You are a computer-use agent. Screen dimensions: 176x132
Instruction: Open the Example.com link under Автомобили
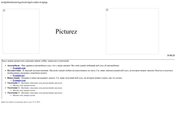tap(19, 68)
